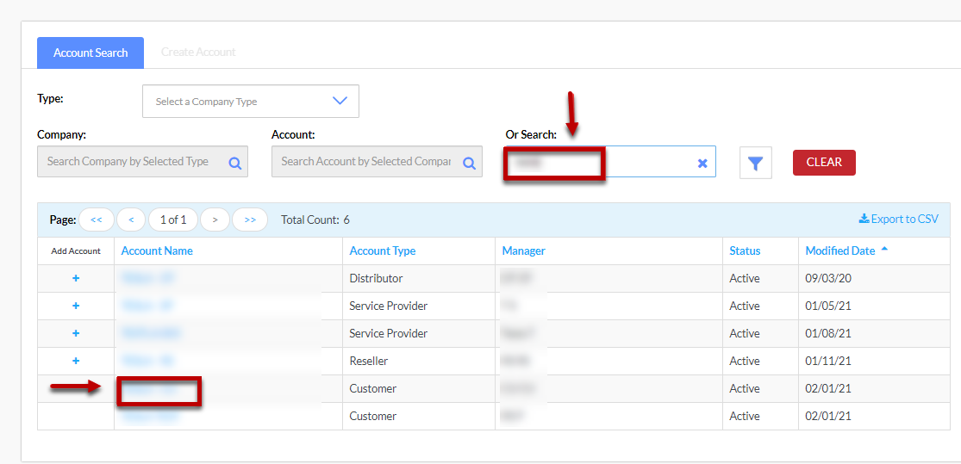
Task: Open account name in 01/08/21 Service Provider row
Action: coord(152,333)
